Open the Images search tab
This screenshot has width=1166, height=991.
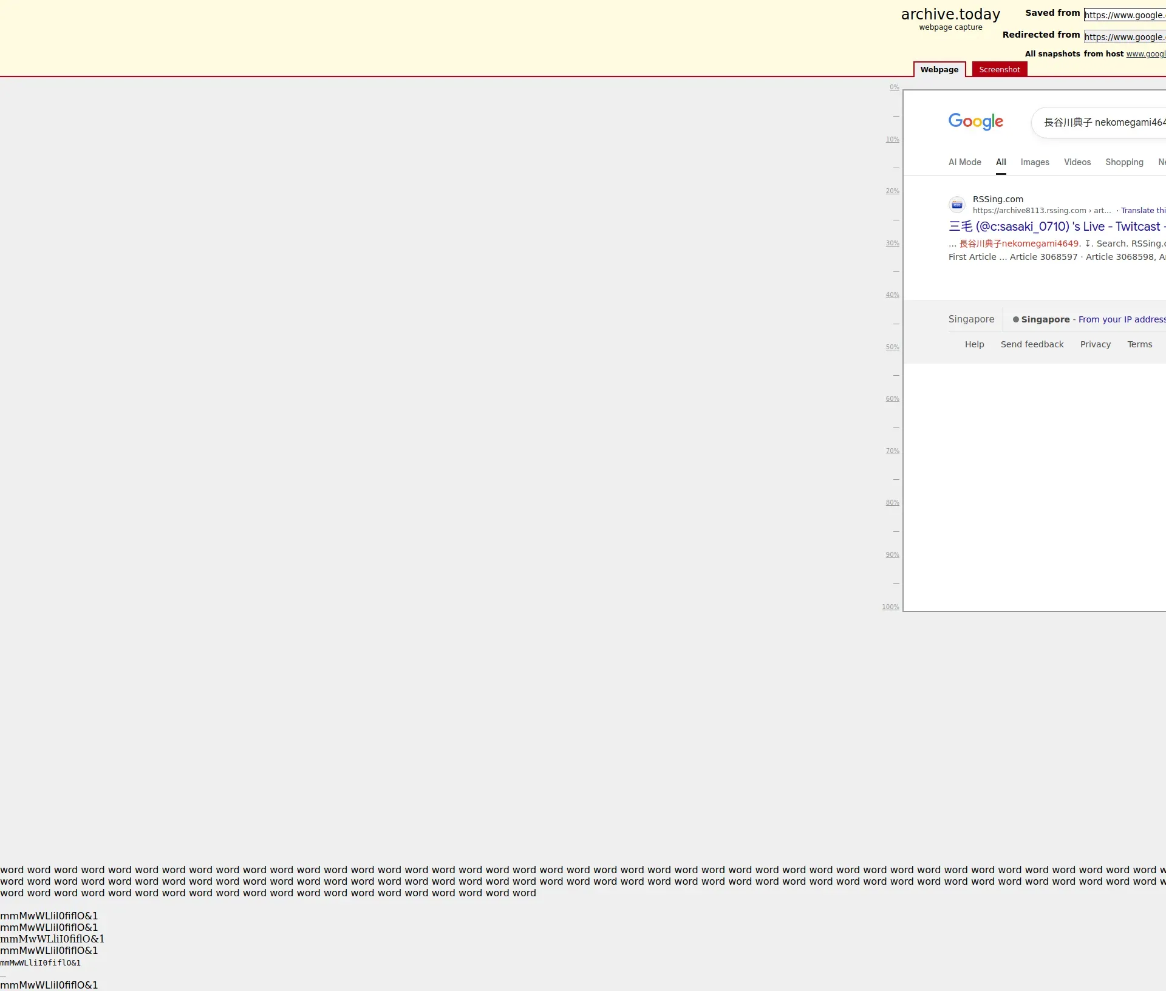1034,162
